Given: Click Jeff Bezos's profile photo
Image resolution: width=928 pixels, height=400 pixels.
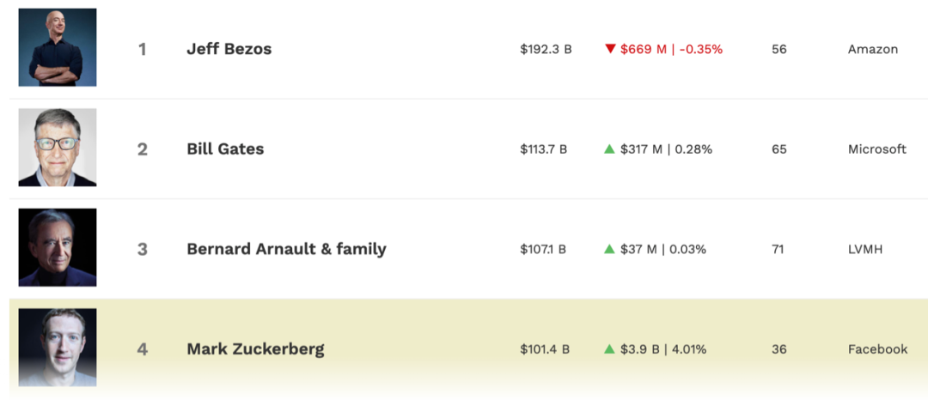Looking at the screenshot, I should pos(58,47).
